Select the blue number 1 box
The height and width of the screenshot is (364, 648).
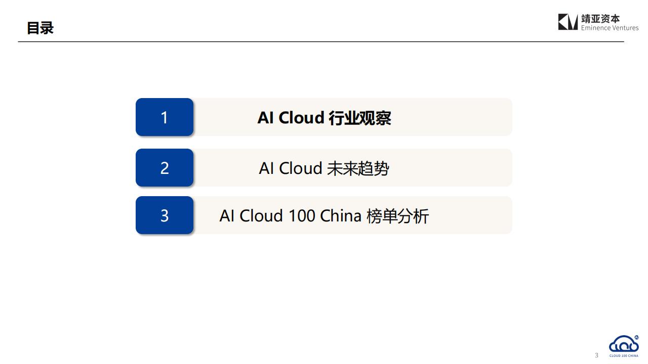tap(165, 117)
